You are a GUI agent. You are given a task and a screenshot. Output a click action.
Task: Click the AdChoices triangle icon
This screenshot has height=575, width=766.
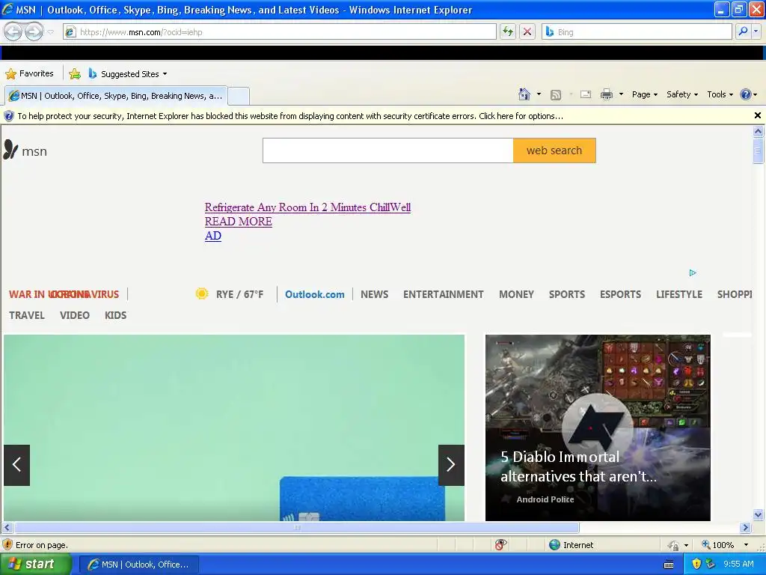[693, 273]
